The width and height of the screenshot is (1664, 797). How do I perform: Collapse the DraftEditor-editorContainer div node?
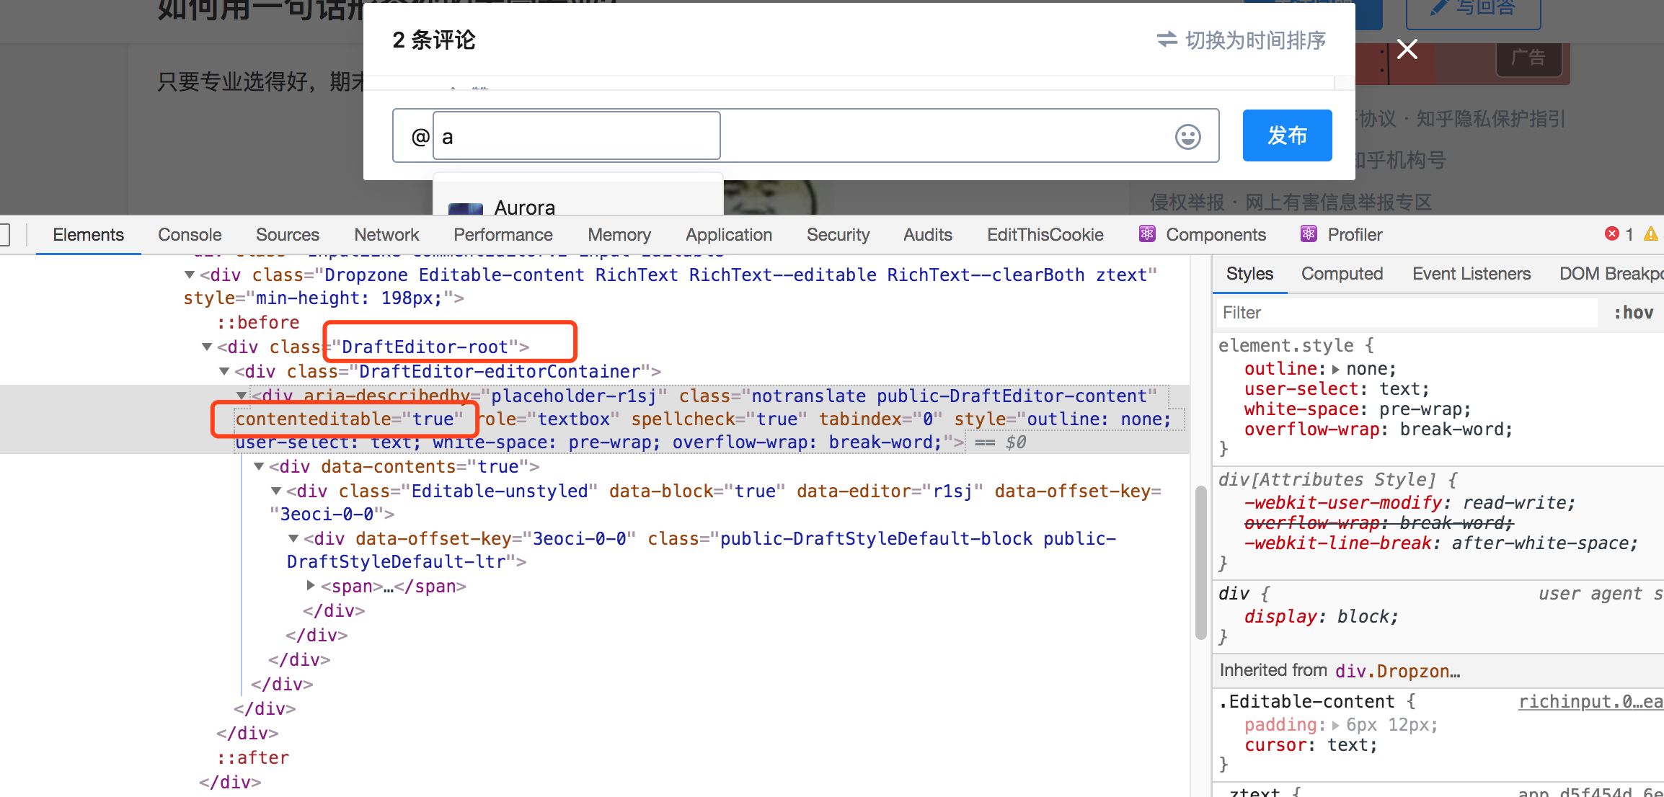click(224, 371)
